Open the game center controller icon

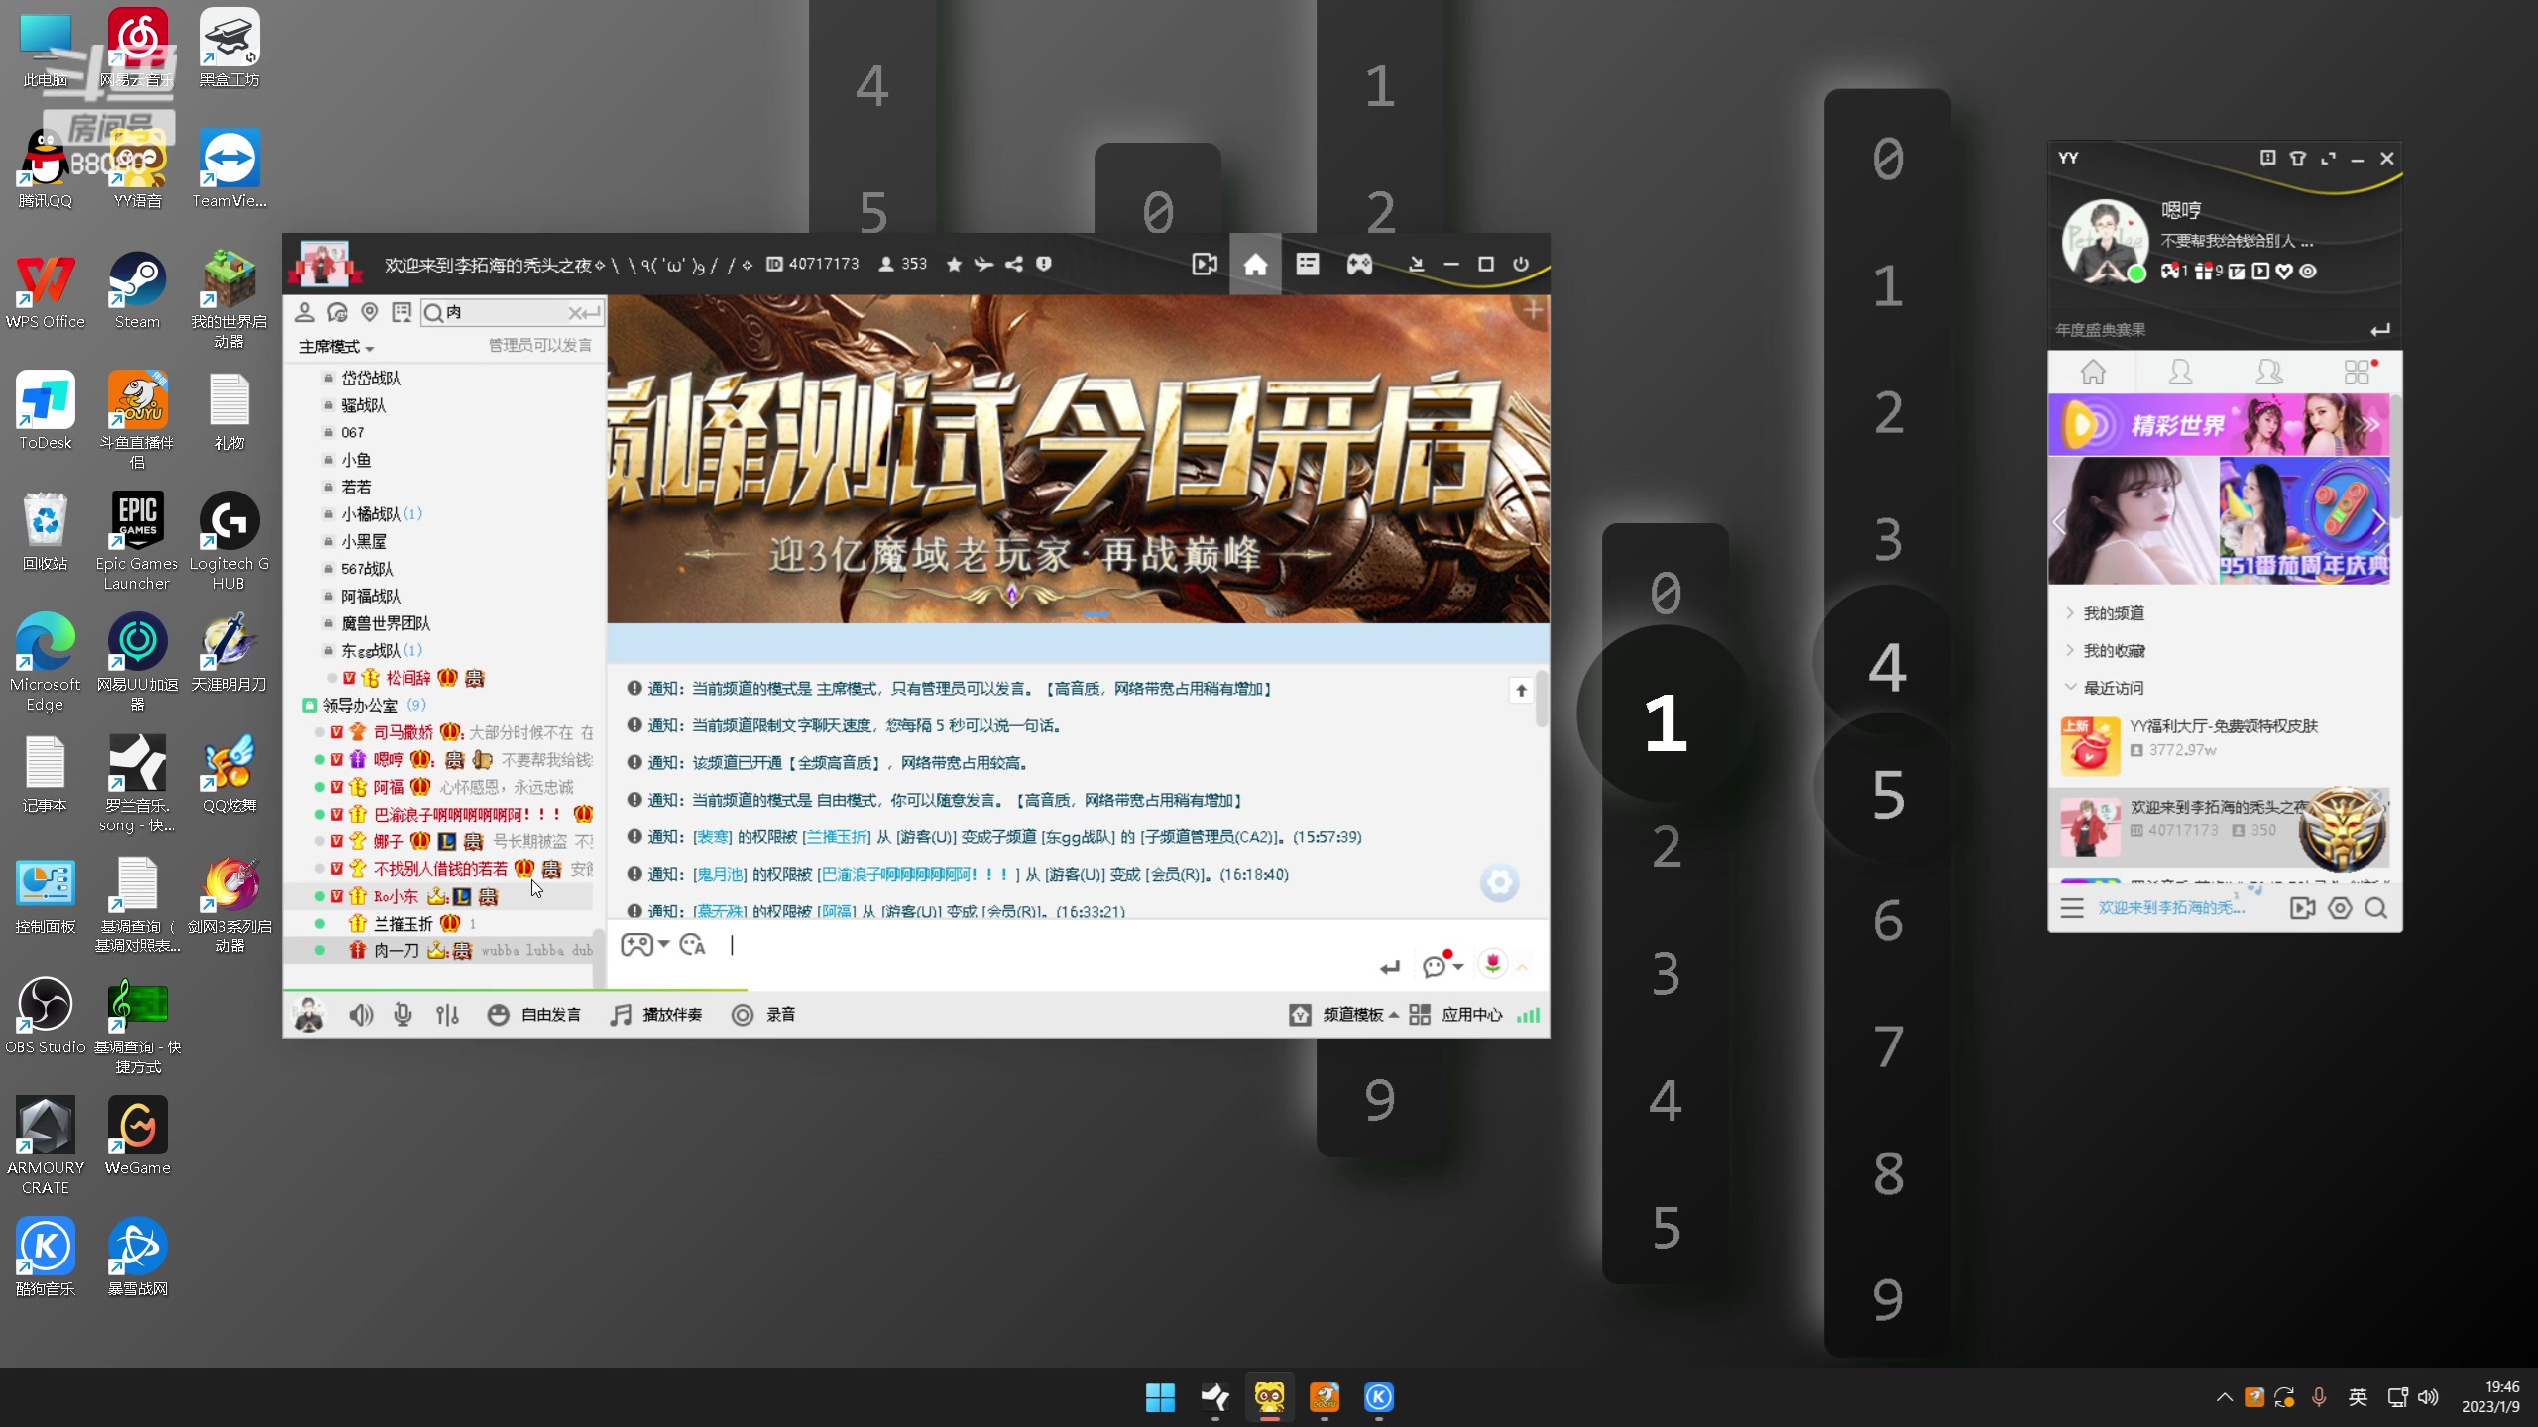[1358, 265]
